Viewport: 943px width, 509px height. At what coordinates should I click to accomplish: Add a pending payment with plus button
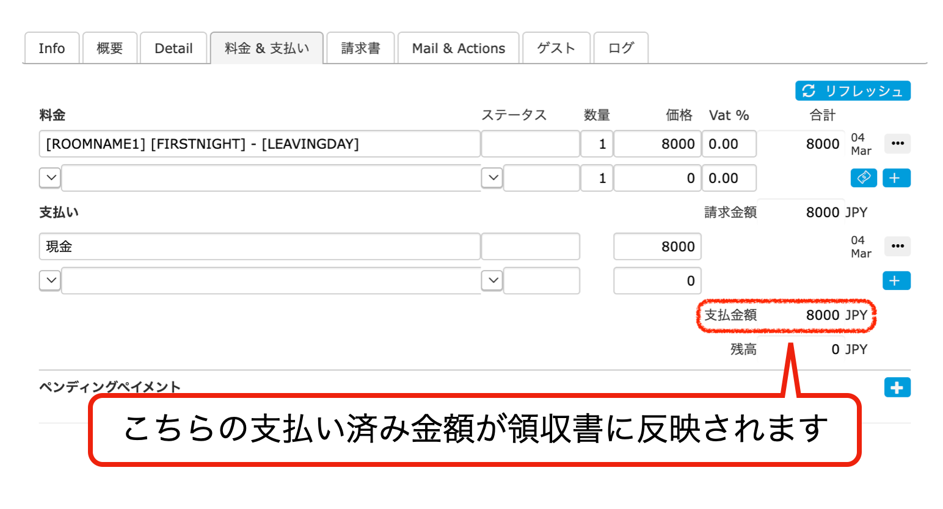point(897,388)
